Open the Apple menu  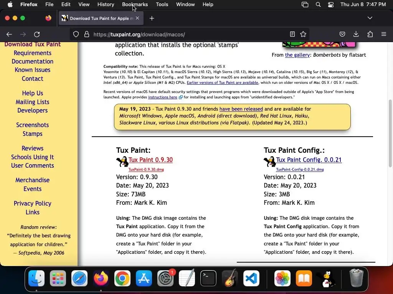[x=10, y=4]
